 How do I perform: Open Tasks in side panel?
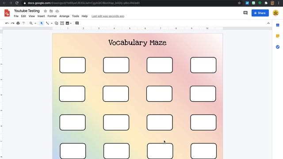coord(278,47)
